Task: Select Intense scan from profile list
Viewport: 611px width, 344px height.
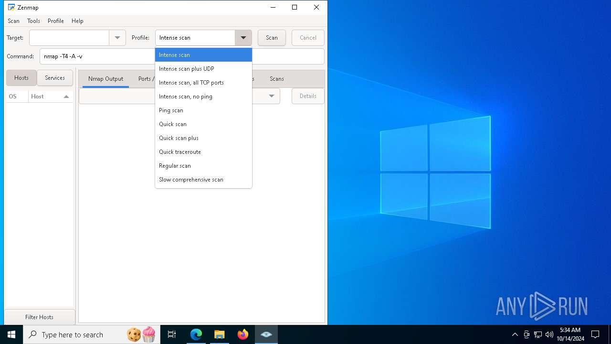Action: (203, 55)
